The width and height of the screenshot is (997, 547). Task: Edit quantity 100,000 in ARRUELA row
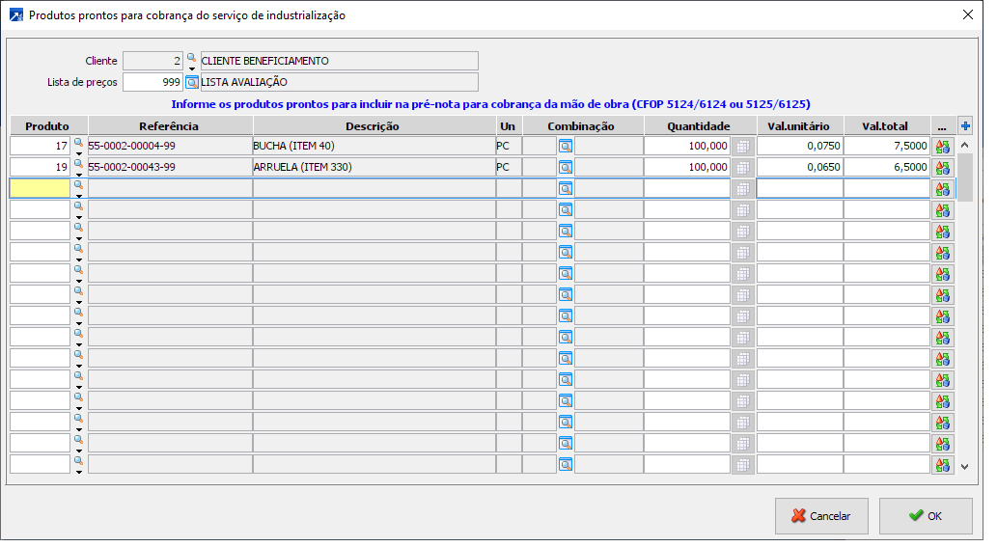coord(687,167)
